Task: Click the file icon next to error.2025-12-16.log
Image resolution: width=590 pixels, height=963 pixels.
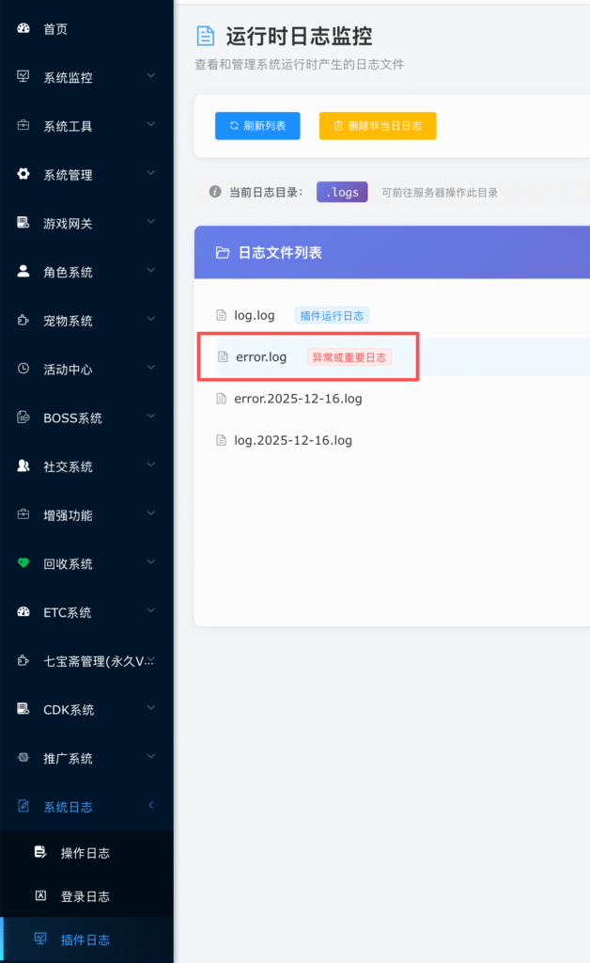Action: (x=221, y=399)
